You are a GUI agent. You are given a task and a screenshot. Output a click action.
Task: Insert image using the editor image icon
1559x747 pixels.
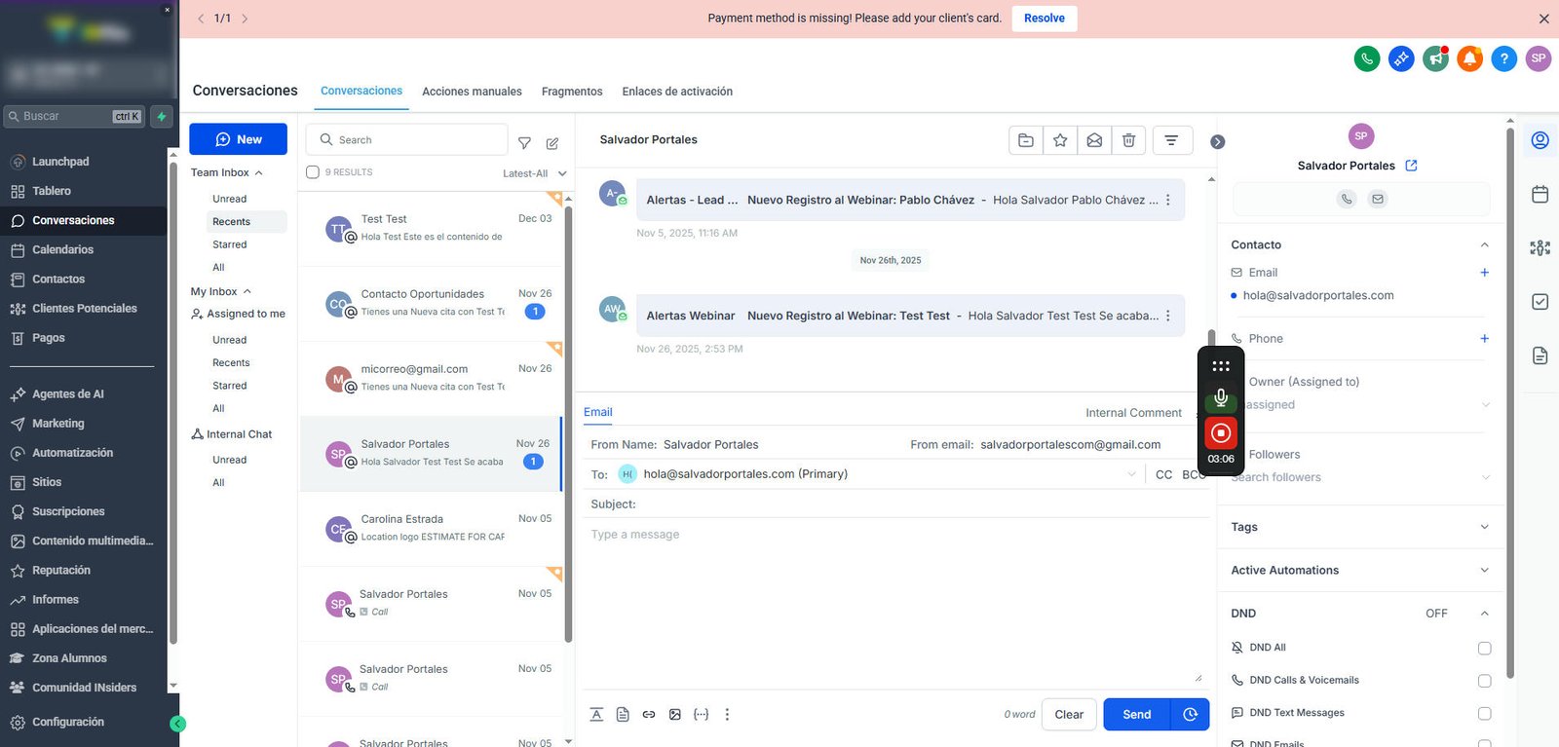[x=675, y=714]
